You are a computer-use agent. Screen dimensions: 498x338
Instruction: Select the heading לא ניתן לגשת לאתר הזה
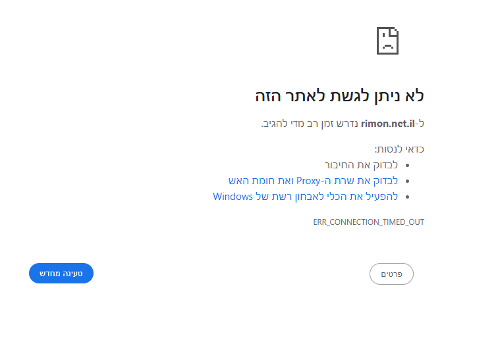point(339,96)
